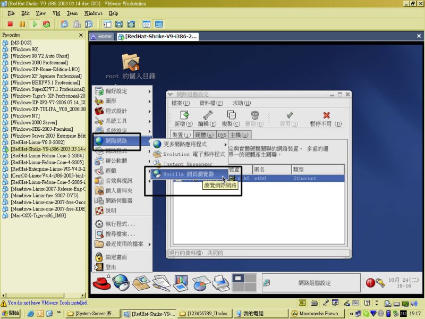Select Evolution 電子郵件程式 from the submenu

189,154
